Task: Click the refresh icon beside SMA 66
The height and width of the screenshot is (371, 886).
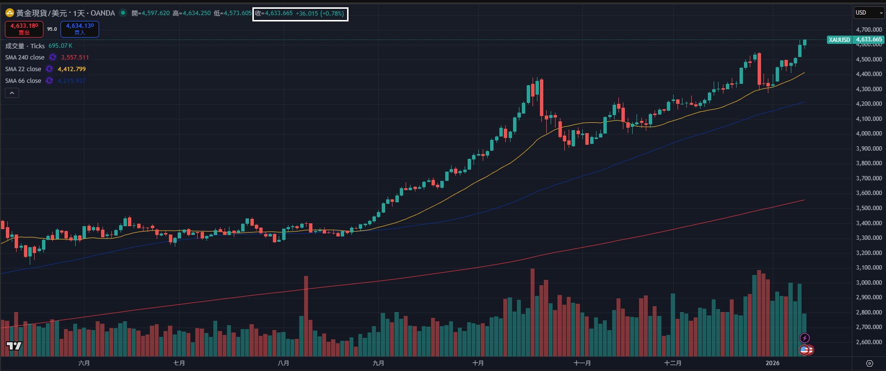Action: coord(49,81)
